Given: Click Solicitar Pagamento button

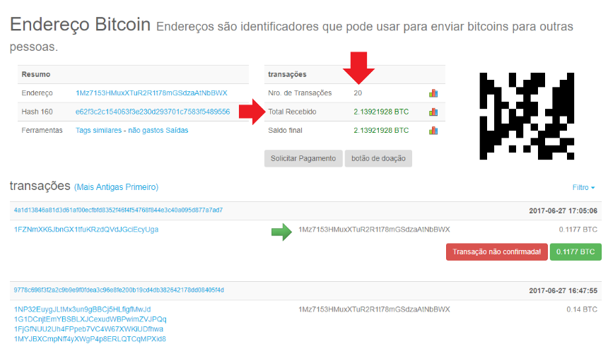Looking at the screenshot, I should pos(303,158).
